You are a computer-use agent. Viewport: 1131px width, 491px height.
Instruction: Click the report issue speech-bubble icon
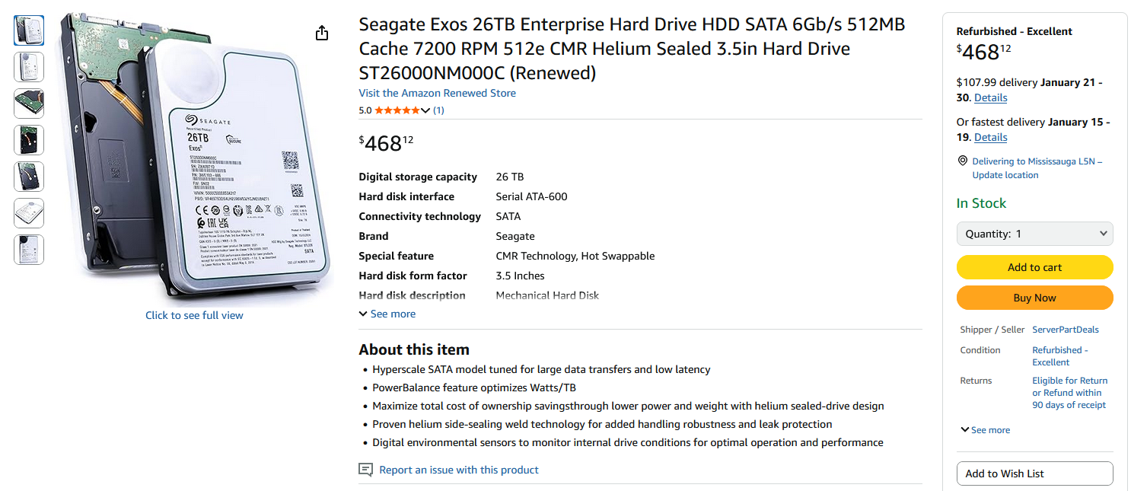(x=365, y=470)
